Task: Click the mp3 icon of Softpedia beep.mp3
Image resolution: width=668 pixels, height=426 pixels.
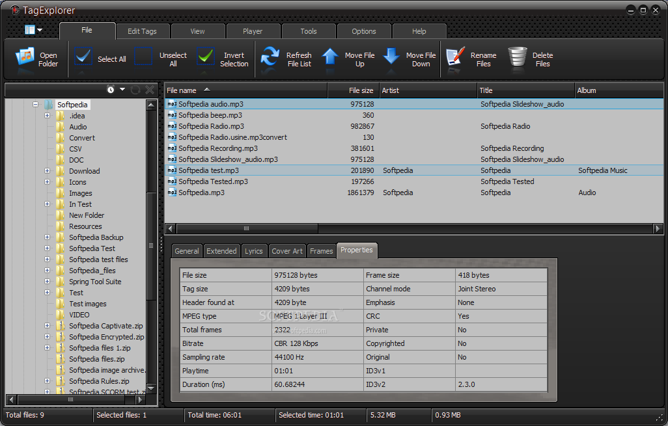Action: 172,115
